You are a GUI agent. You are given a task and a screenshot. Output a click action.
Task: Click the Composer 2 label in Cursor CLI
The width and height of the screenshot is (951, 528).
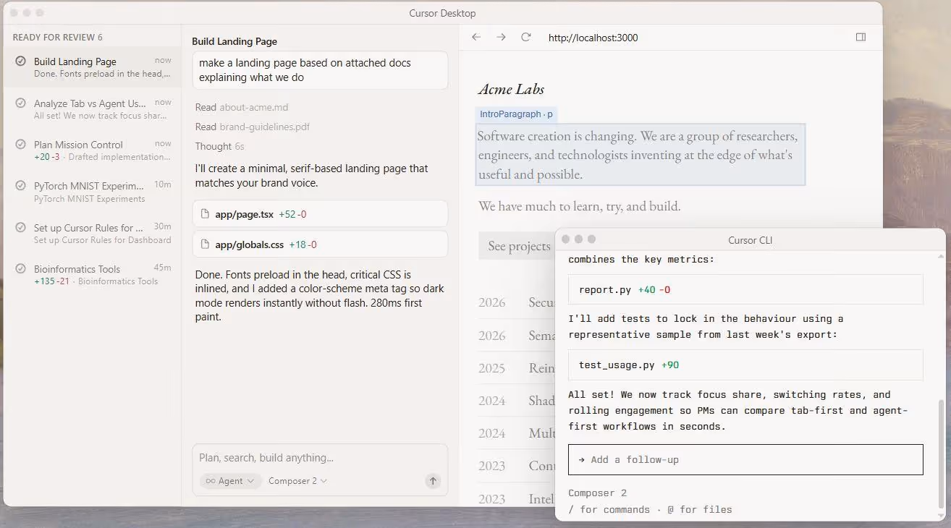(x=598, y=493)
